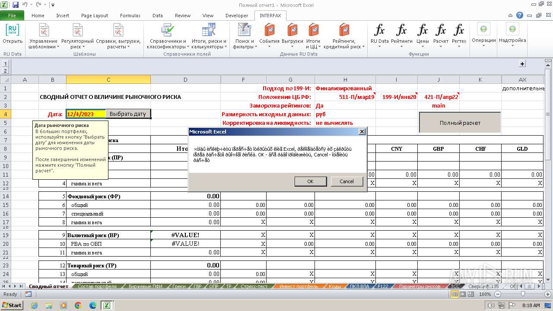This screenshot has height=311, width=553.
Task: Open Поиск и фильтры funnel icon
Action: [245, 30]
